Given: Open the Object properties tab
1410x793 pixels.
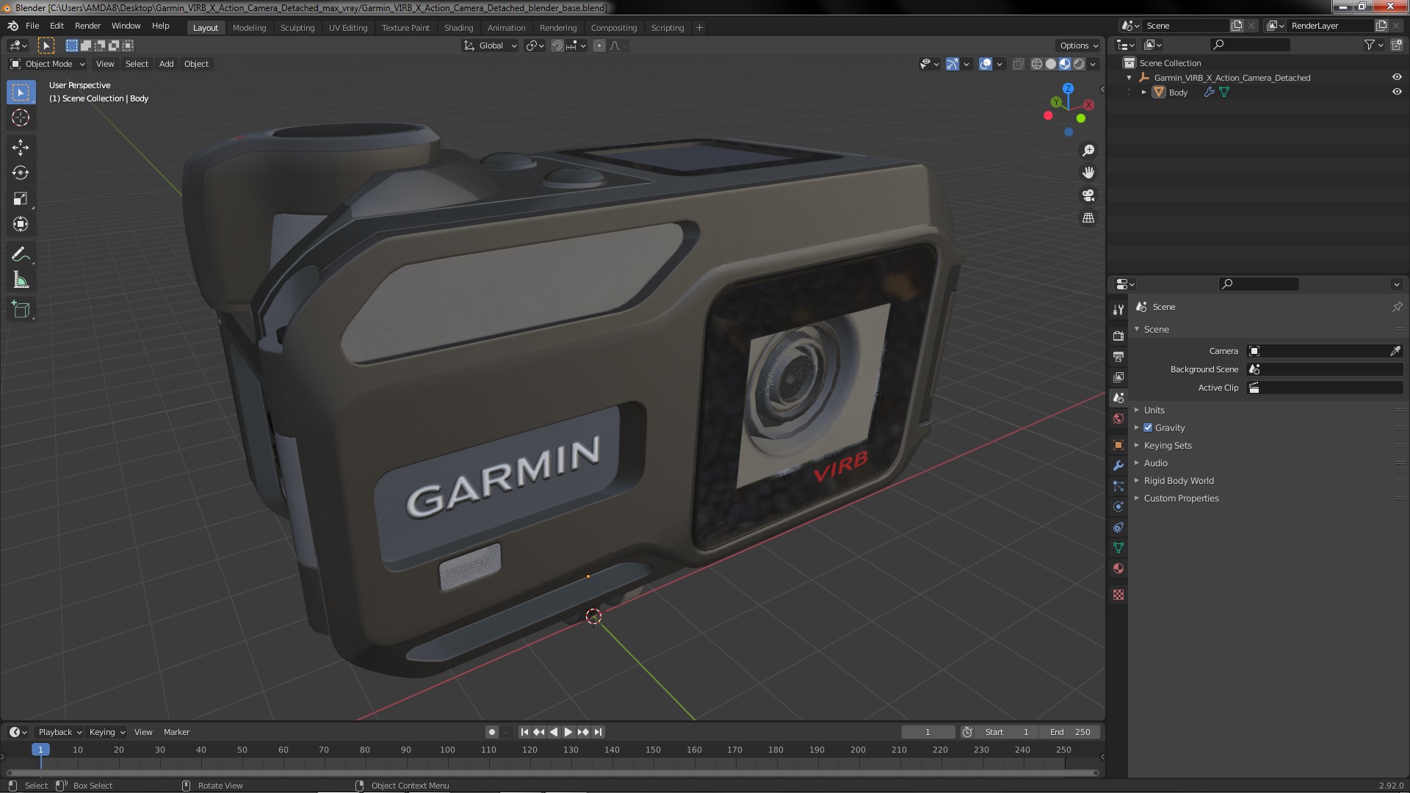Looking at the screenshot, I should pyautogui.click(x=1118, y=445).
